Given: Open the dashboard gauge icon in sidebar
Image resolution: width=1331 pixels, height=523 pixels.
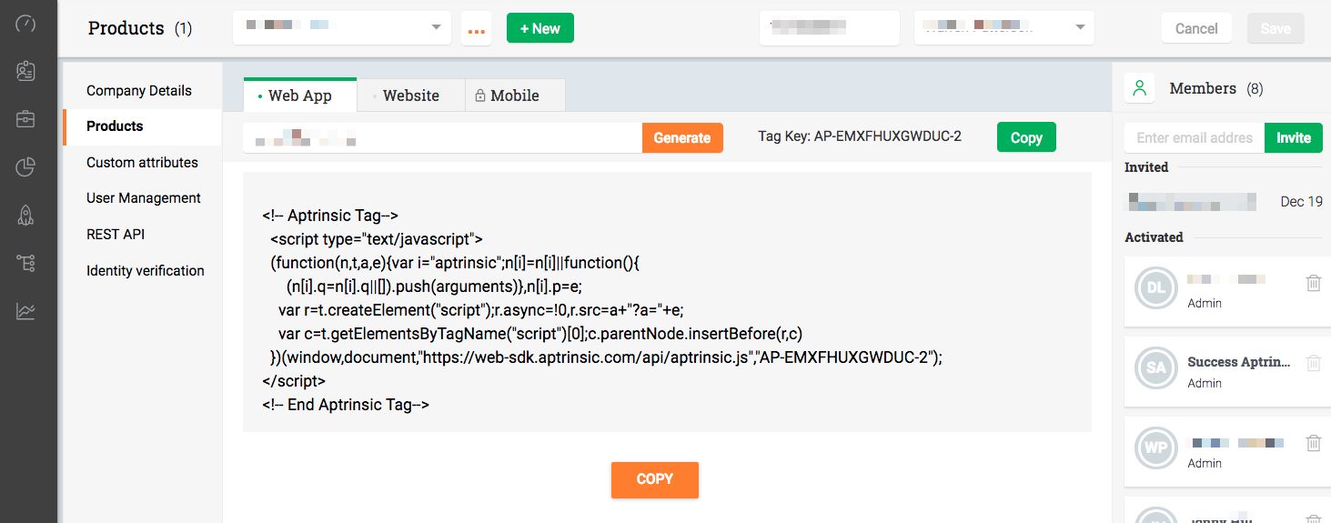Looking at the screenshot, I should [x=25, y=24].
